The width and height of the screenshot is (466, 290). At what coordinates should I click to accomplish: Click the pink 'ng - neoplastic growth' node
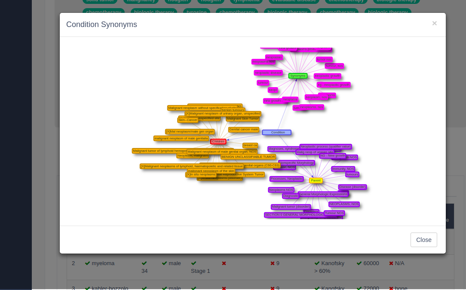coord(334,85)
